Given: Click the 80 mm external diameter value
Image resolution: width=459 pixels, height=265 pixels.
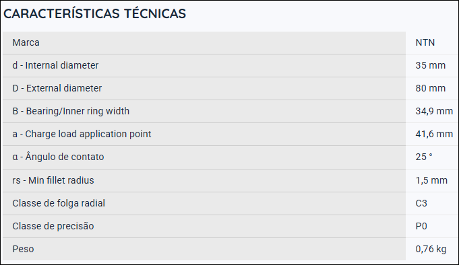Looking at the screenshot, I should [x=430, y=88].
